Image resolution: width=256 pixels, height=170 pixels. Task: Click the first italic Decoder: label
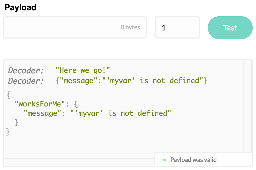tap(26, 71)
